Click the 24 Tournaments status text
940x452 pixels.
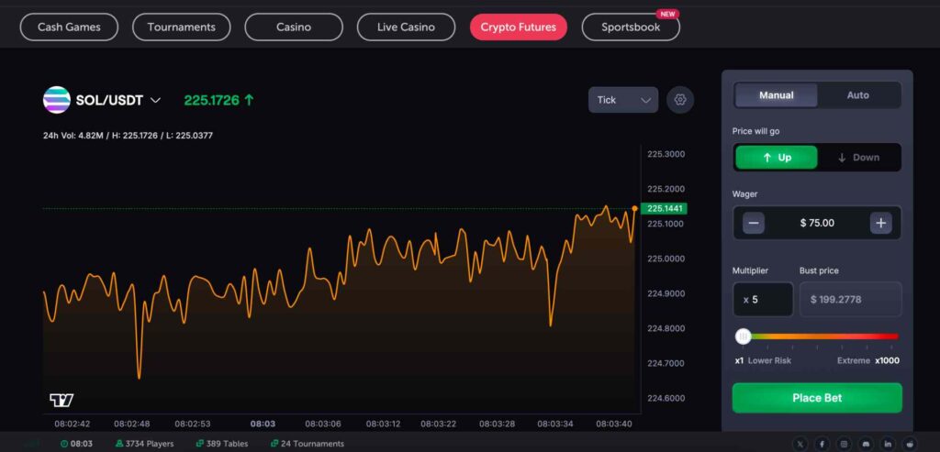312,444
